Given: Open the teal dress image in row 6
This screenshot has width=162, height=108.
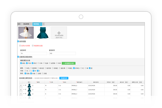Looking at the screenshot, I should coord(29,90).
